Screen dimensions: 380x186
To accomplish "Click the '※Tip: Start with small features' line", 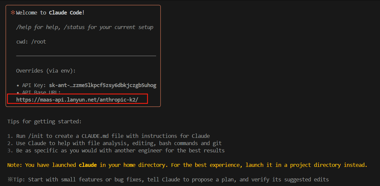I will 168,179.
